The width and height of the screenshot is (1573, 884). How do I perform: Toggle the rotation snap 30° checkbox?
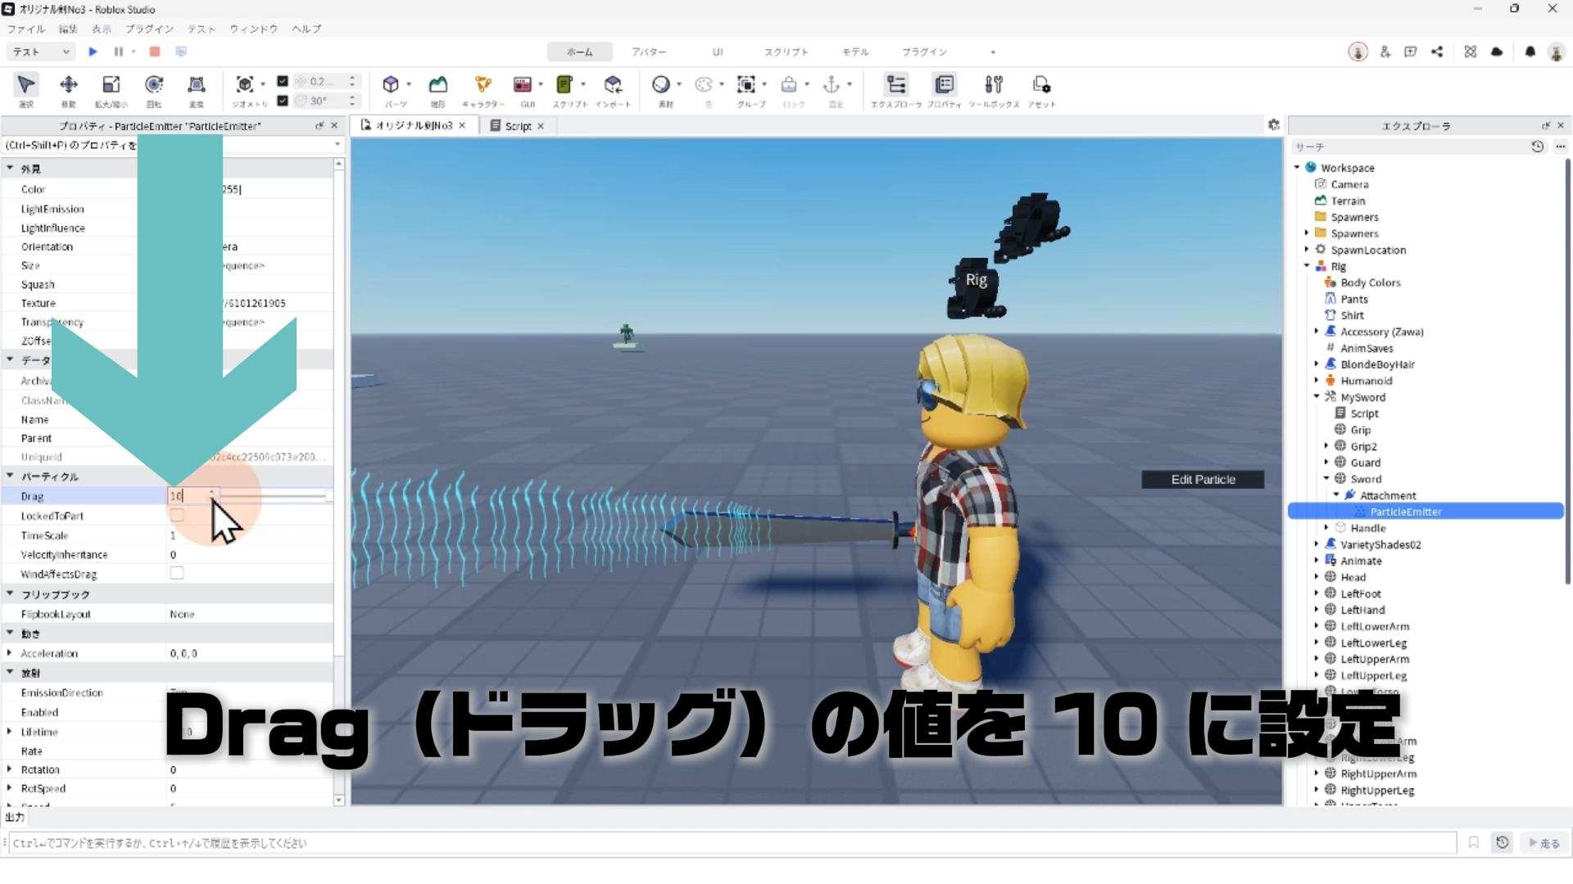(283, 101)
